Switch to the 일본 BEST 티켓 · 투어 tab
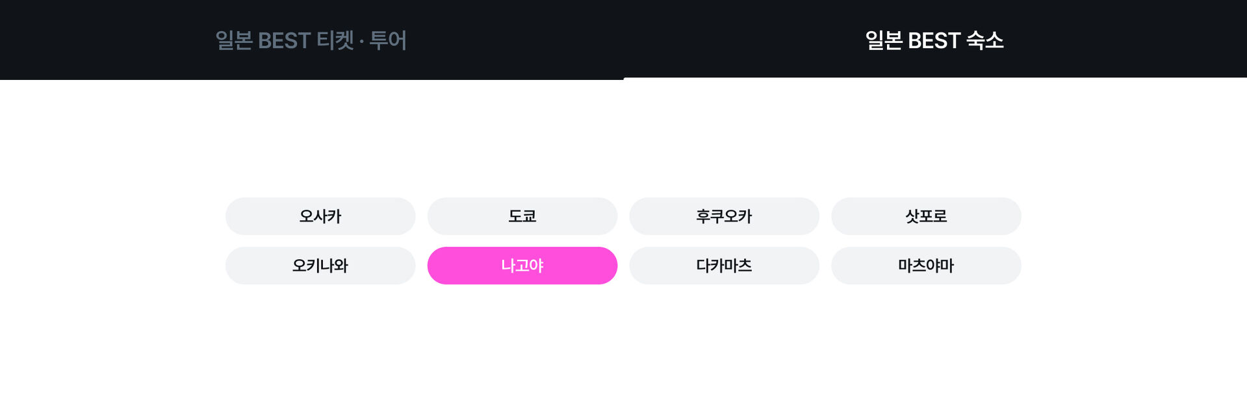Image resolution: width=1247 pixels, height=402 pixels. pos(311,40)
